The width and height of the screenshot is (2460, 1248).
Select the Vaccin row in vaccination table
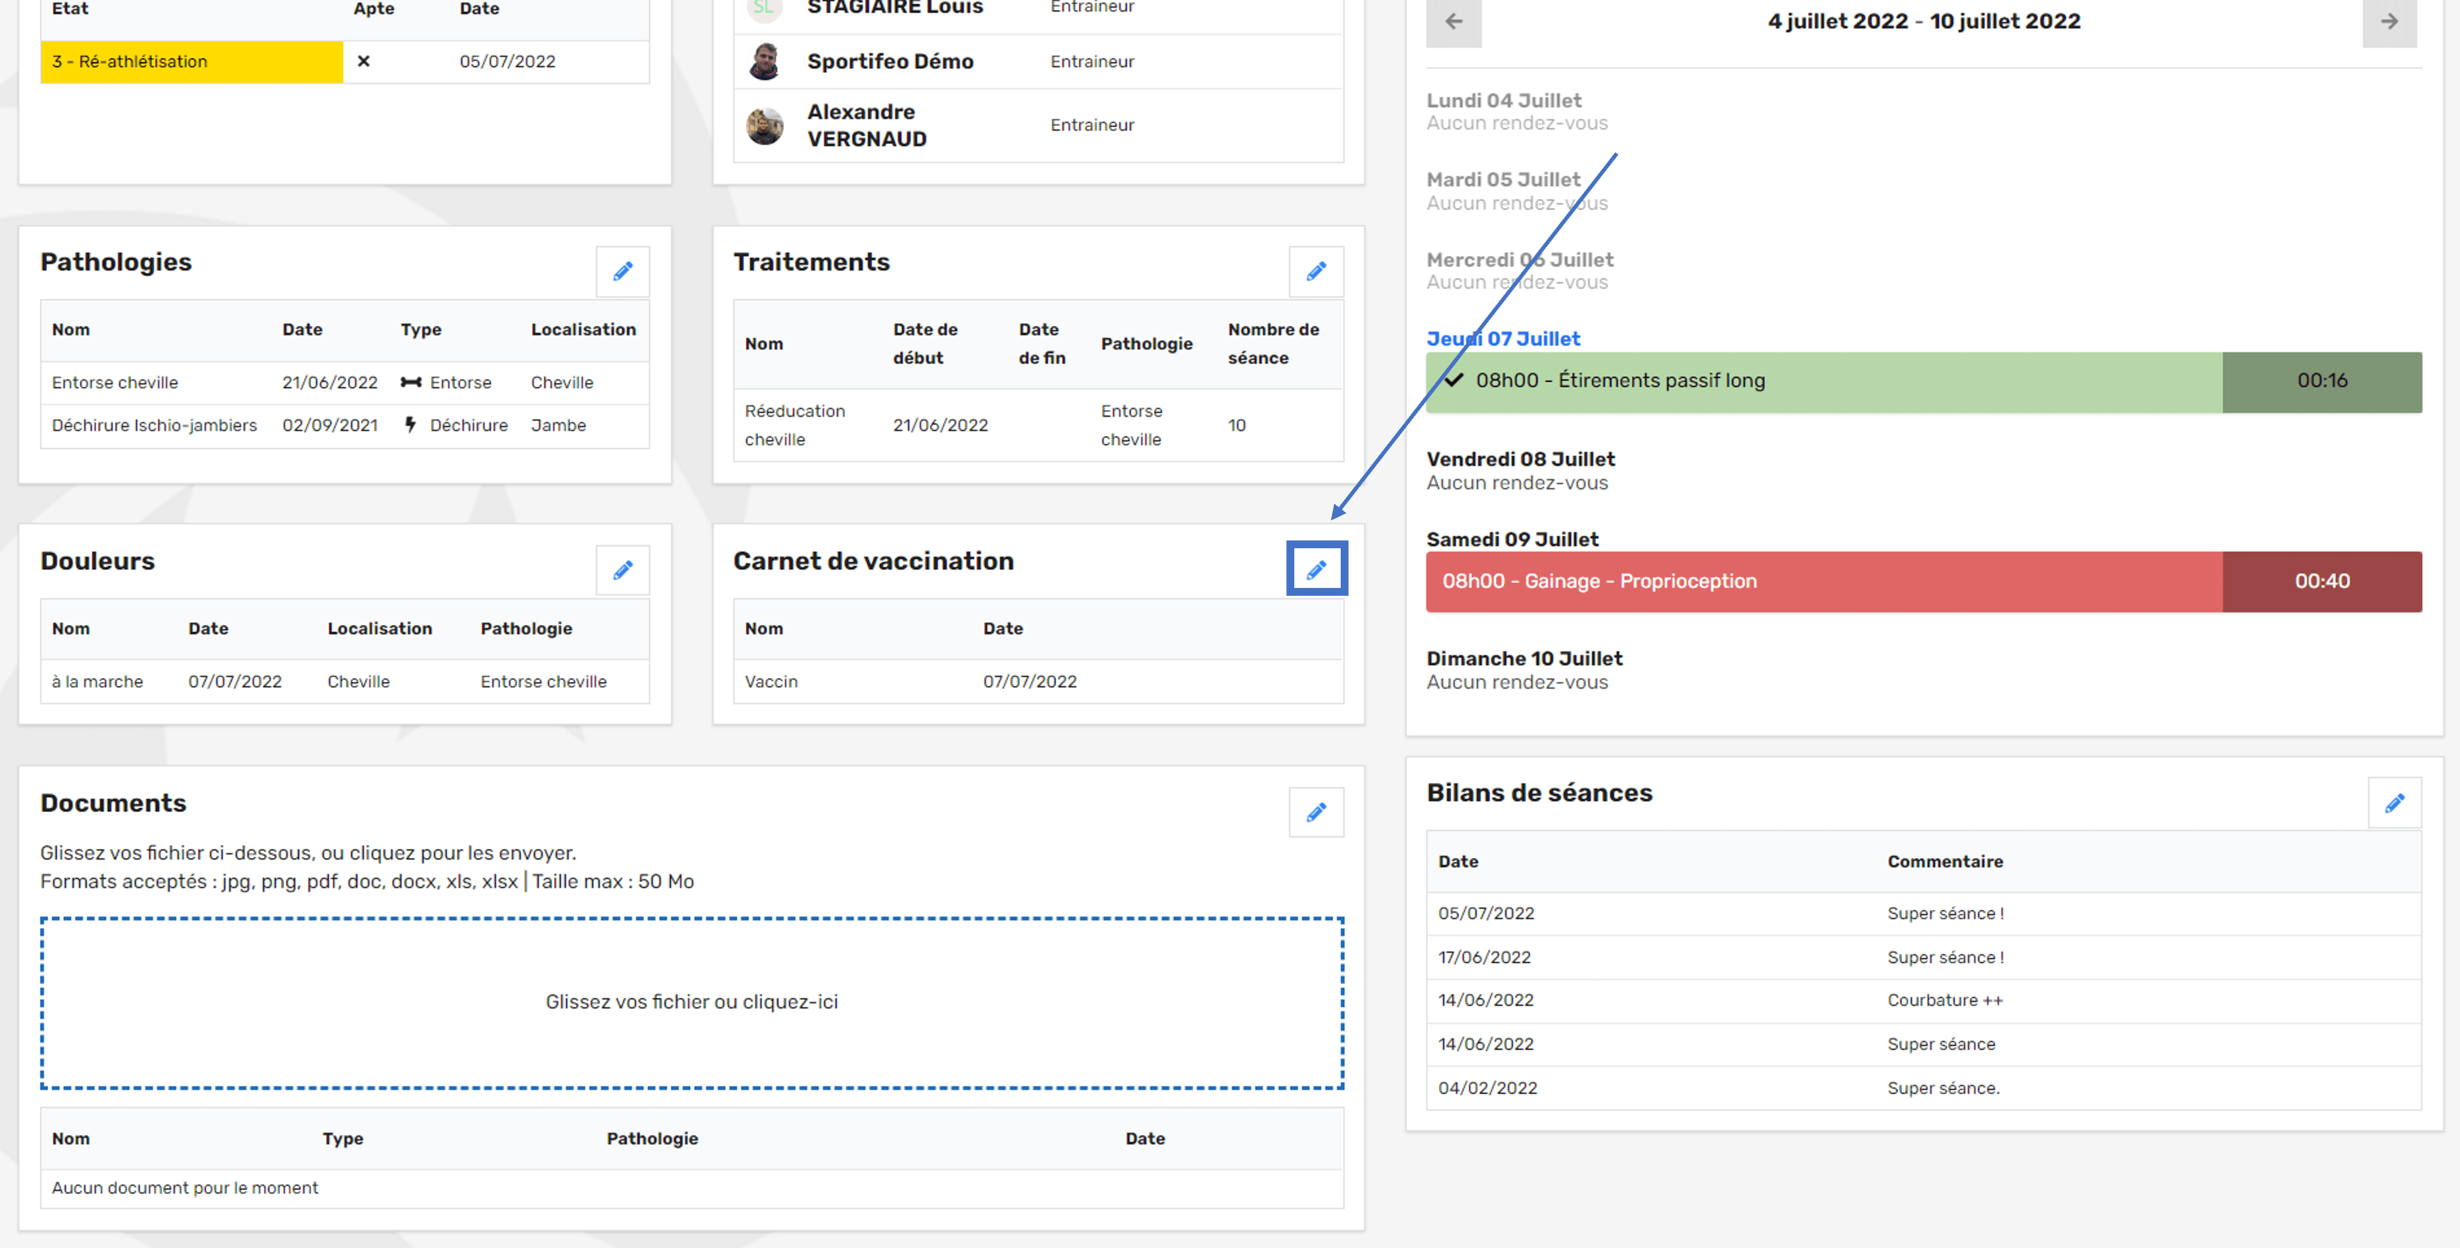coord(1038,682)
